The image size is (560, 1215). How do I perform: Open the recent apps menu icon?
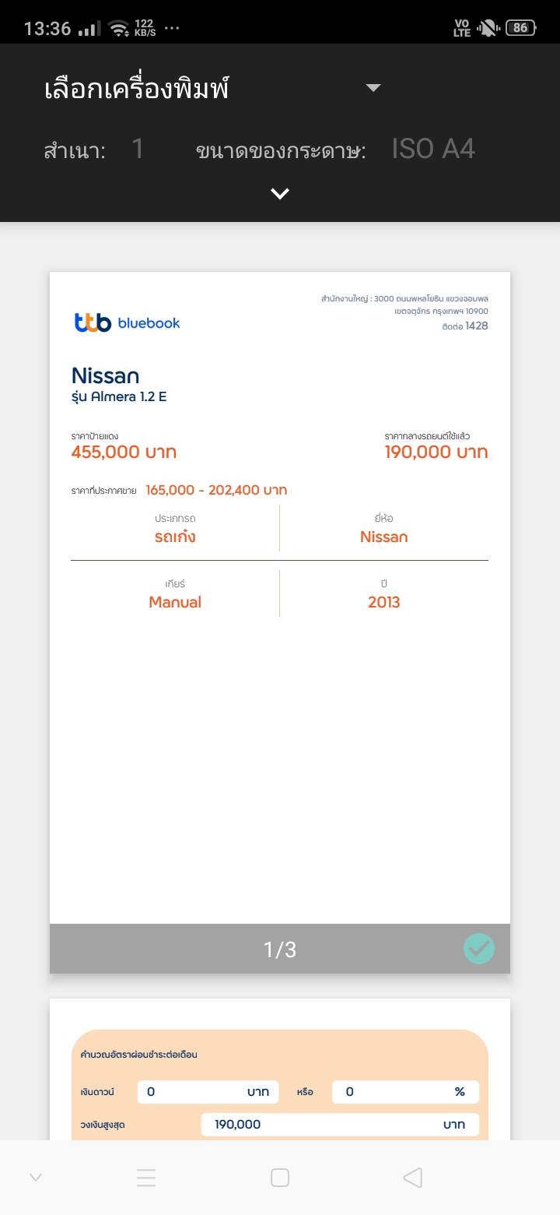pyautogui.click(x=146, y=1178)
